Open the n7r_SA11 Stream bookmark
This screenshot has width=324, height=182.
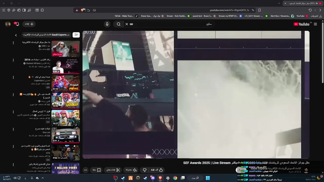256,16
